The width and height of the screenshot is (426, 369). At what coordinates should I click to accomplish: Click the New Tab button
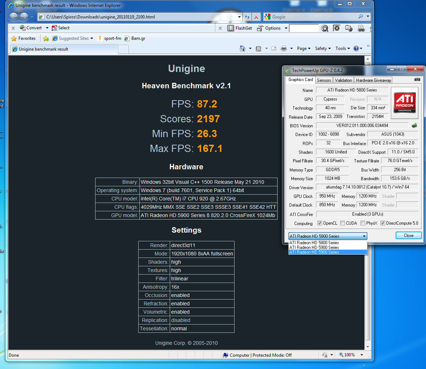coord(123,50)
